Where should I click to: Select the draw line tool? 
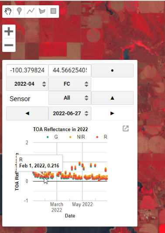(31, 11)
